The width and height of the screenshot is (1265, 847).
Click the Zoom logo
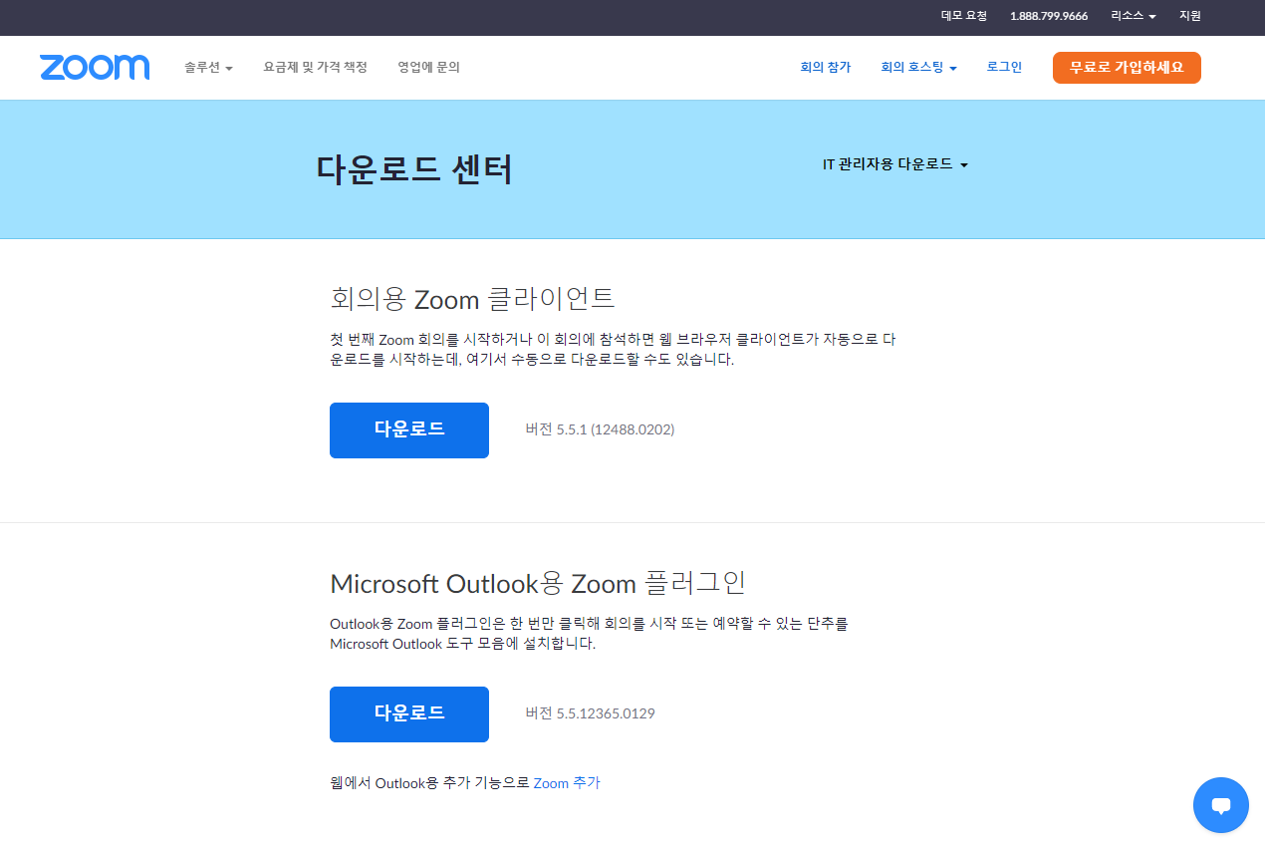95,68
